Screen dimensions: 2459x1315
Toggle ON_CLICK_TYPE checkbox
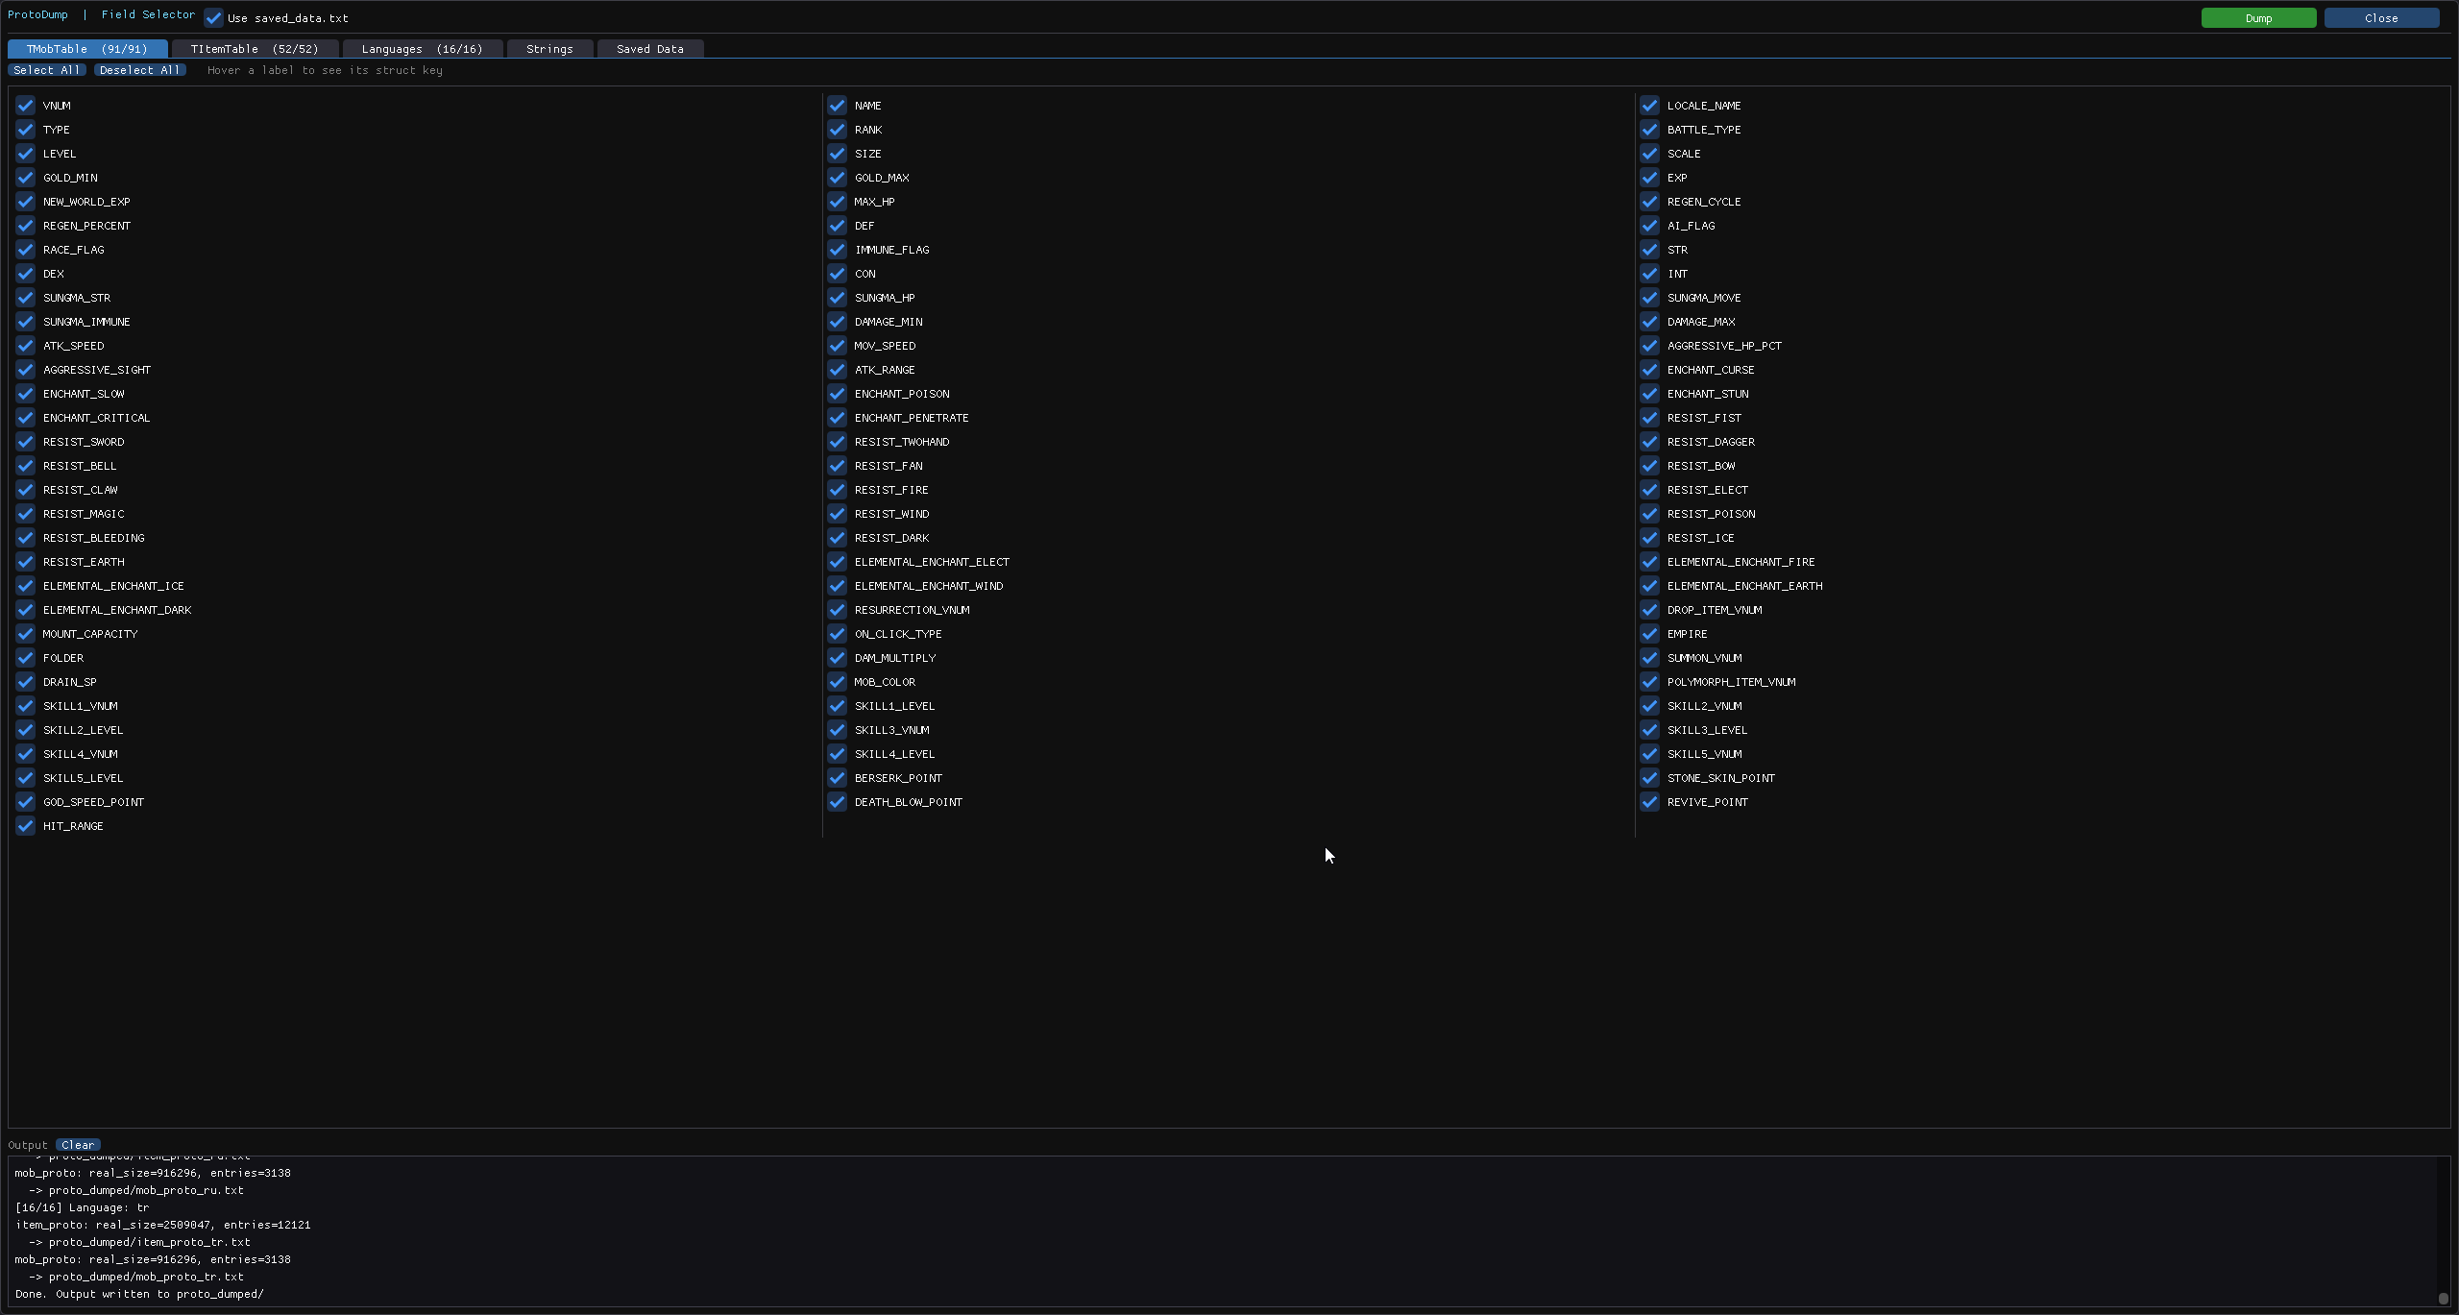tap(838, 634)
